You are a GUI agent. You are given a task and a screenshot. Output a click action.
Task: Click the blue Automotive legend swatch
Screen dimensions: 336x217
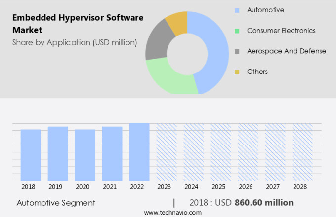click(x=237, y=10)
